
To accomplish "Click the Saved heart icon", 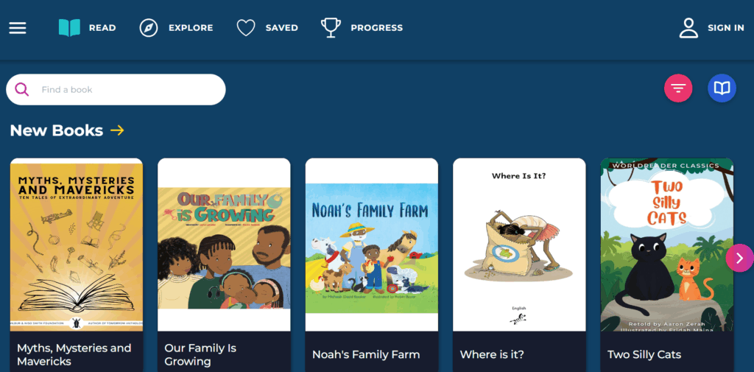I will tap(246, 28).
